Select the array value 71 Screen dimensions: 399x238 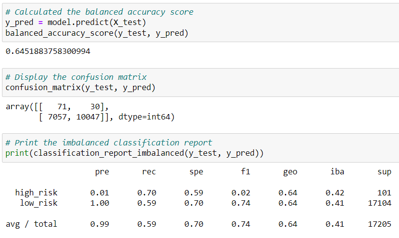coord(62,107)
